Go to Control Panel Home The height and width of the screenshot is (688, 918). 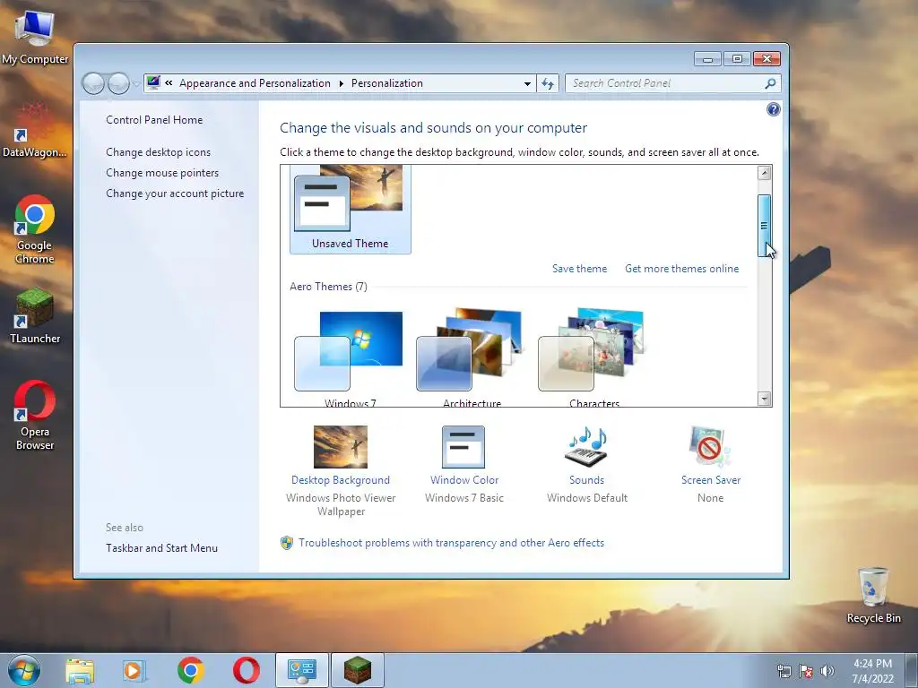154,120
